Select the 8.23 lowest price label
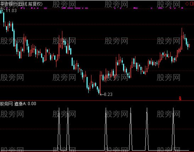Screen dimensions: 194x152 108,94
